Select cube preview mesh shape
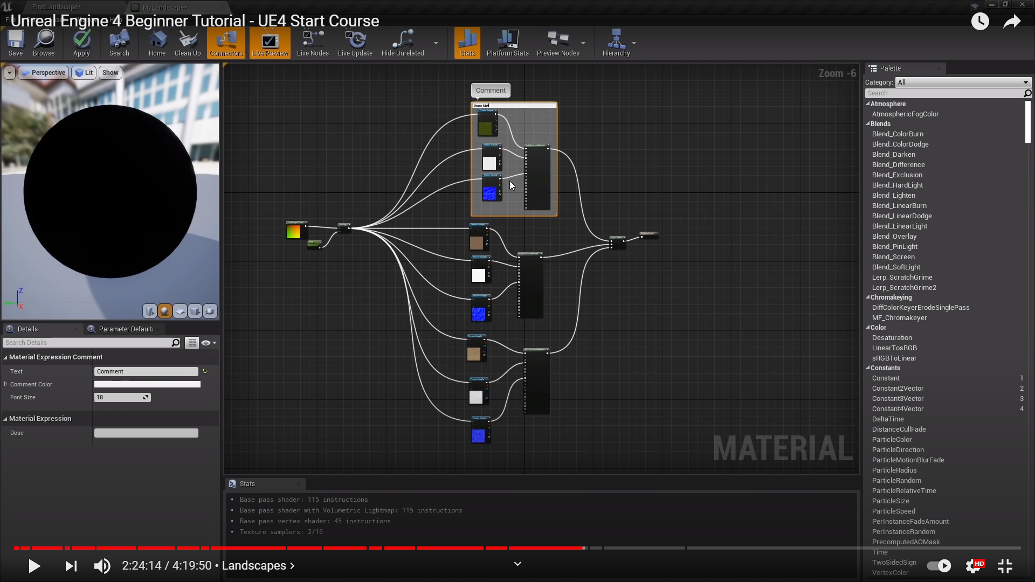This screenshot has height=582, width=1035. [195, 311]
